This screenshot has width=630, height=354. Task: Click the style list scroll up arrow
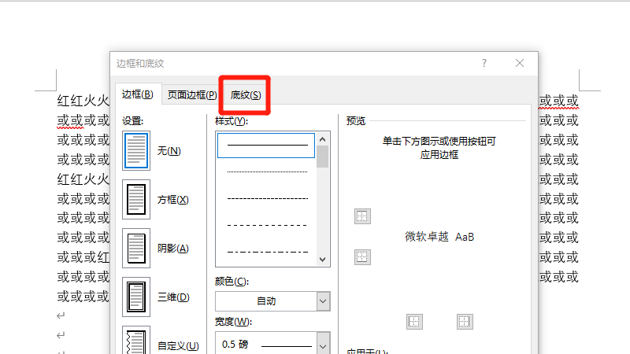pyautogui.click(x=322, y=139)
